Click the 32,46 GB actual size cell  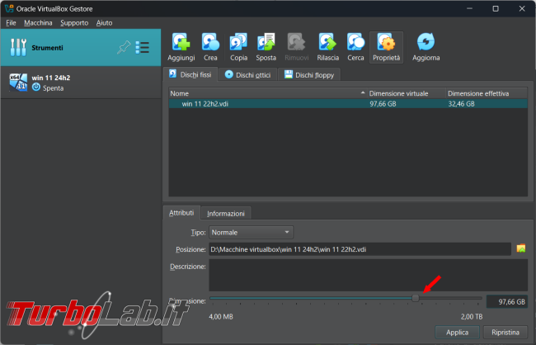pyautogui.click(x=461, y=104)
